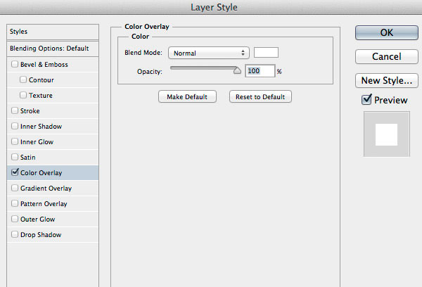Screen dimensions: 422x287
Task: Enable Gradient Overlay checkbox
Action: click(x=15, y=188)
